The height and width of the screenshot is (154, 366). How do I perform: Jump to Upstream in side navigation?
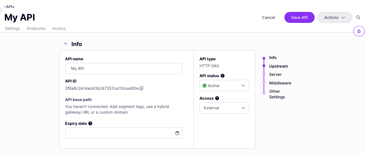pos(278,66)
